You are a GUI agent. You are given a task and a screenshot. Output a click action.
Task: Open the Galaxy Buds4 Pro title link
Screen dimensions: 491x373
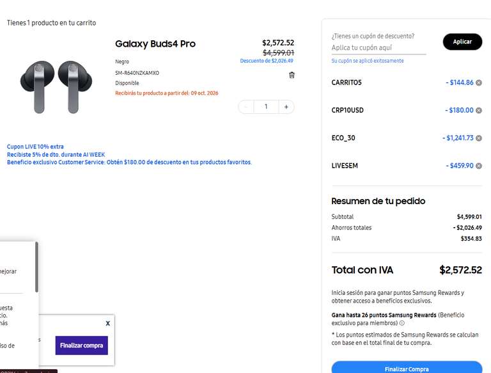[x=155, y=44]
